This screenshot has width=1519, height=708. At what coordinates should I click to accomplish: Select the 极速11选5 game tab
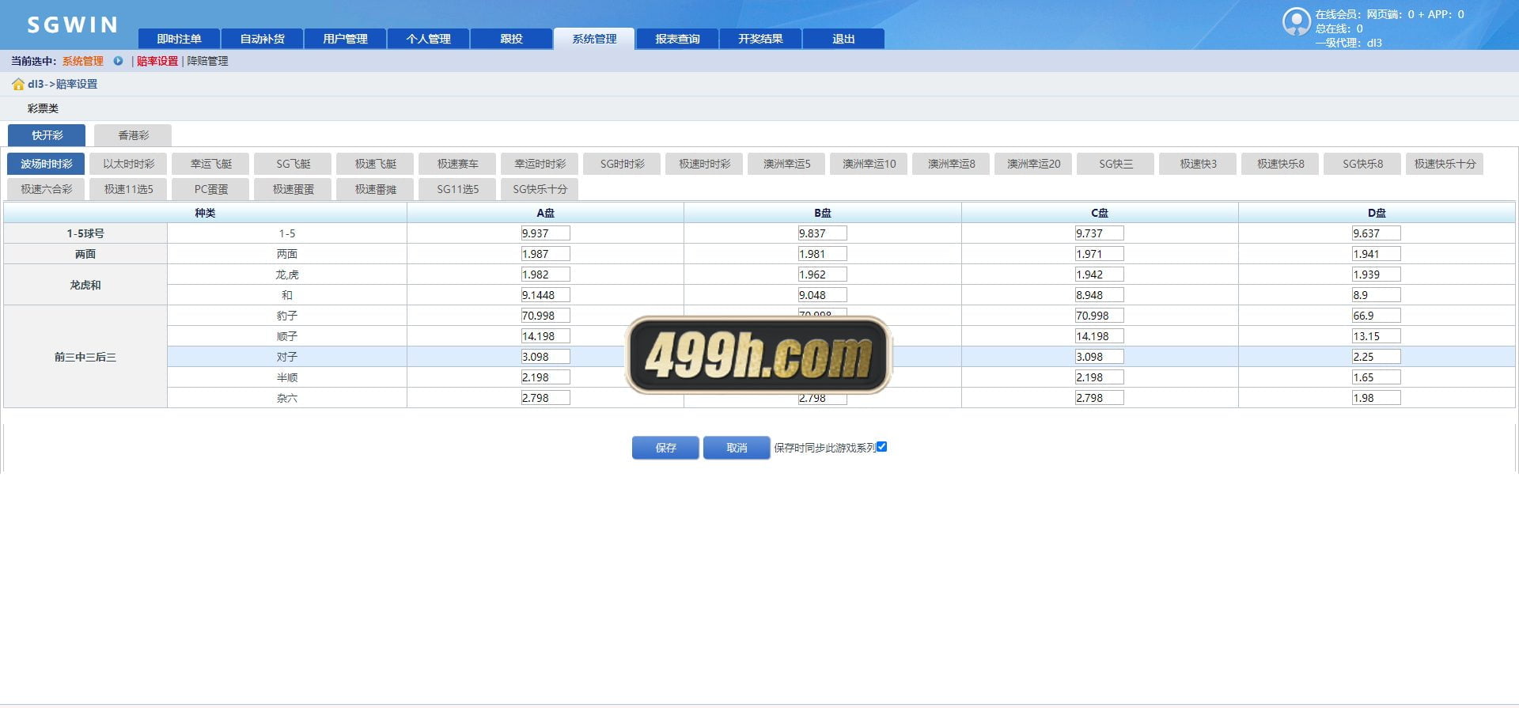pos(128,189)
